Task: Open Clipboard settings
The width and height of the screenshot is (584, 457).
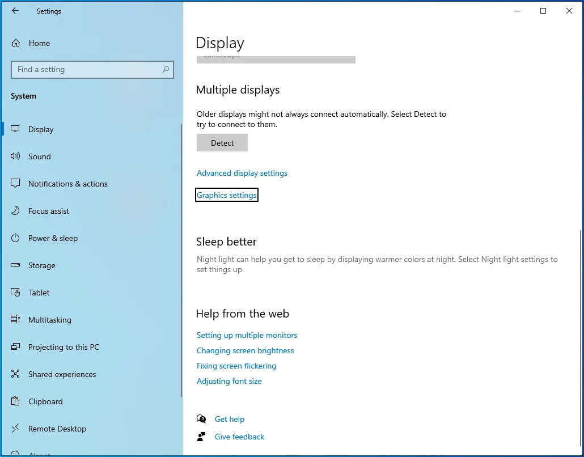Action: [x=91, y=401]
